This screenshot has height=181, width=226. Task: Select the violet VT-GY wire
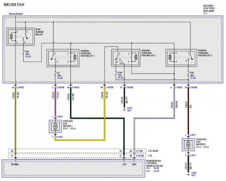point(55,101)
